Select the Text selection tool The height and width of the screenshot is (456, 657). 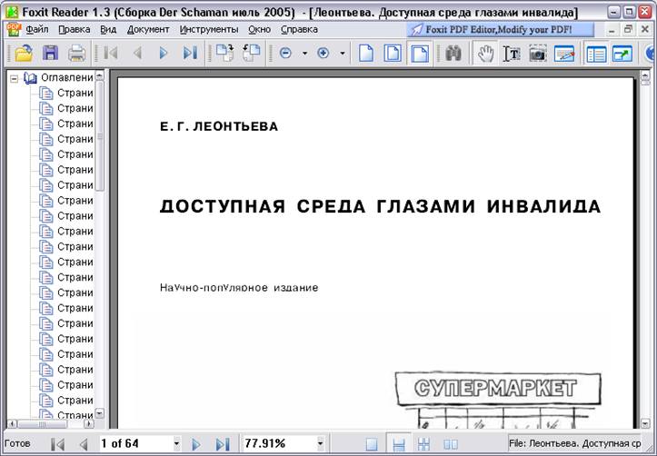pyautogui.click(x=512, y=54)
